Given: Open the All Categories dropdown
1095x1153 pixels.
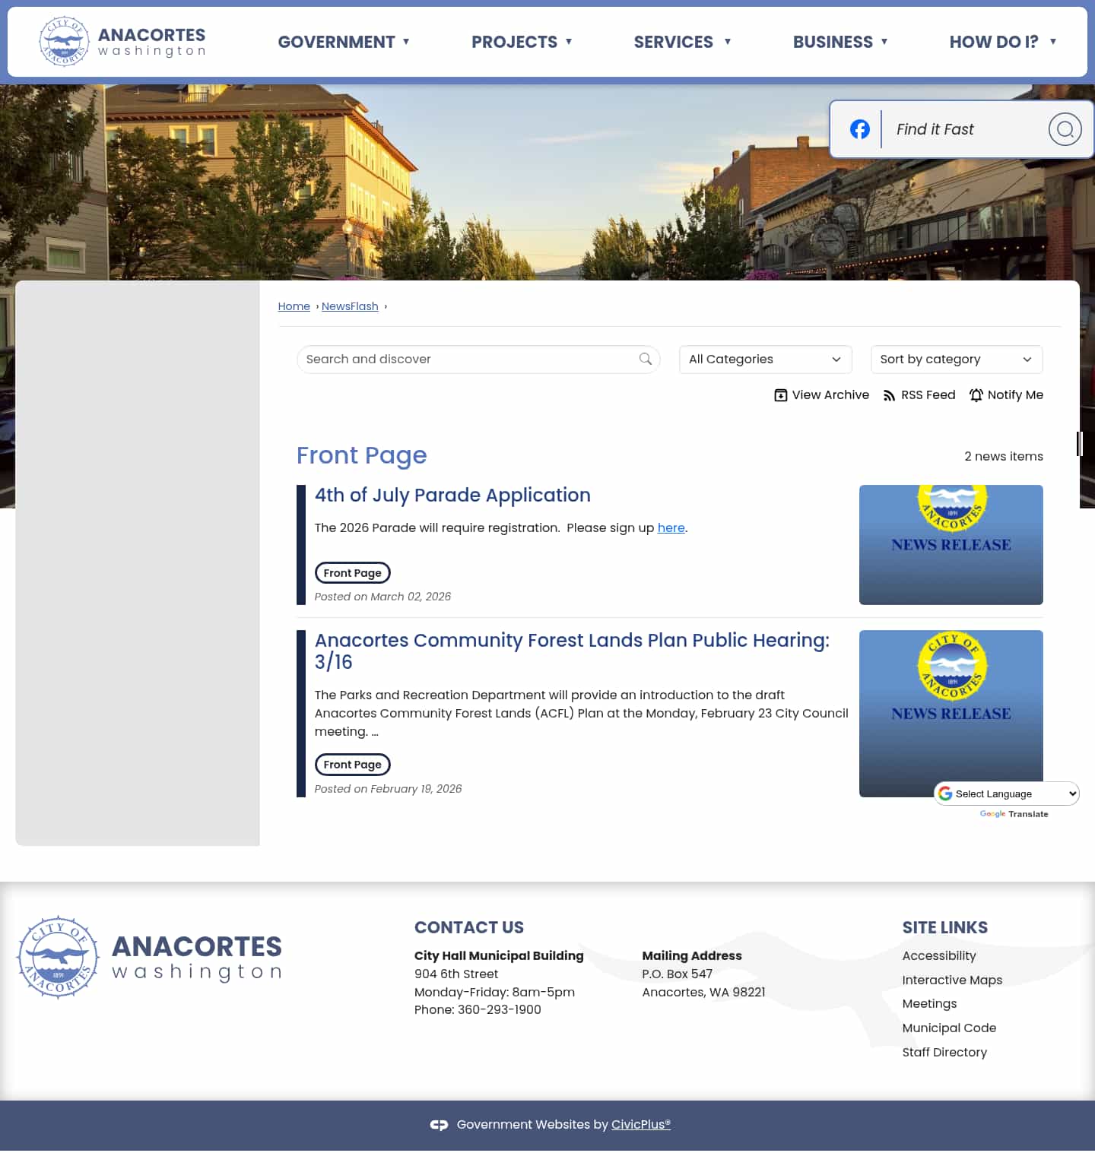Looking at the screenshot, I should click(x=764, y=359).
